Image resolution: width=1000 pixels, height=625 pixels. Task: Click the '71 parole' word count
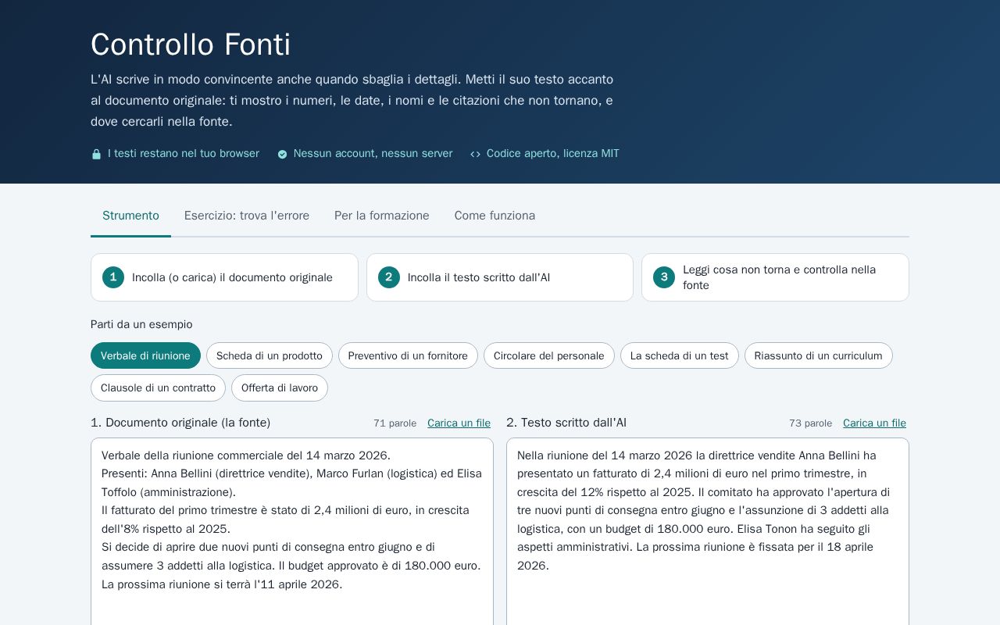pos(395,423)
